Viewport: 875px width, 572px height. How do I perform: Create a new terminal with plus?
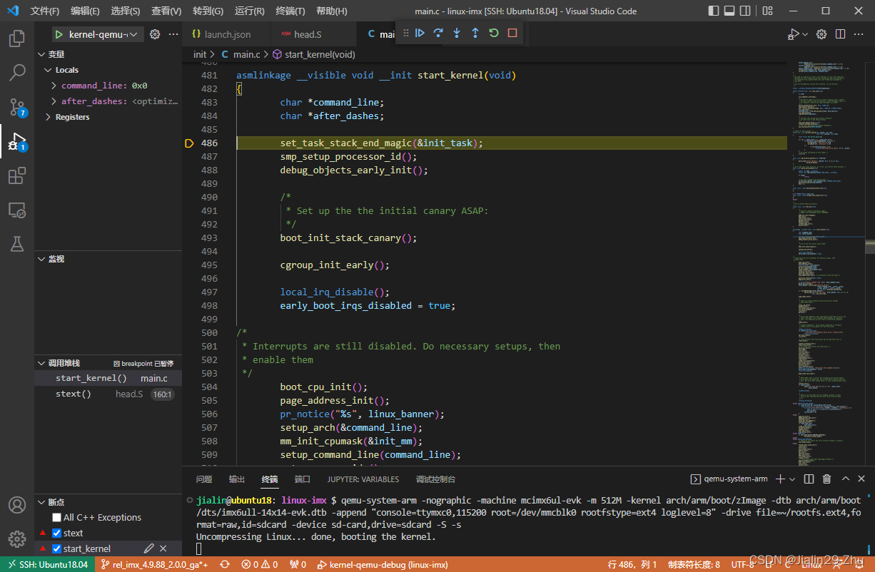(x=781, y=479)
